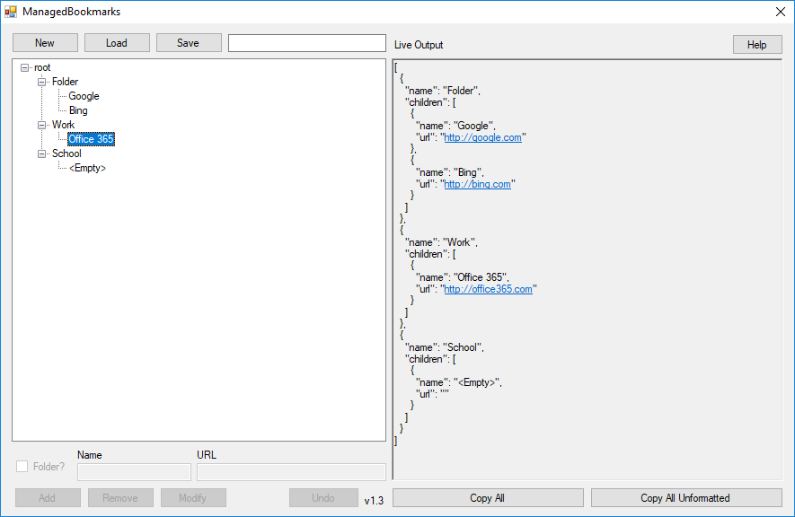Viewport: 795px width, 517px height.
Task: Click the Load button
Action: point(117,42)
